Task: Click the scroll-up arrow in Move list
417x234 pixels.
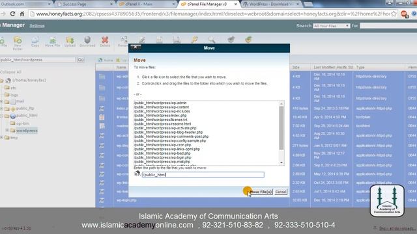Action: 281,104
